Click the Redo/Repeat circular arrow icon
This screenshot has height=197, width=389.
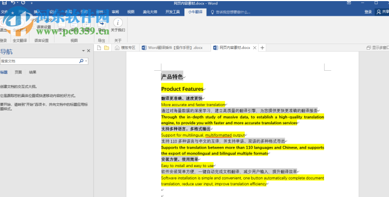click(23, 3)
